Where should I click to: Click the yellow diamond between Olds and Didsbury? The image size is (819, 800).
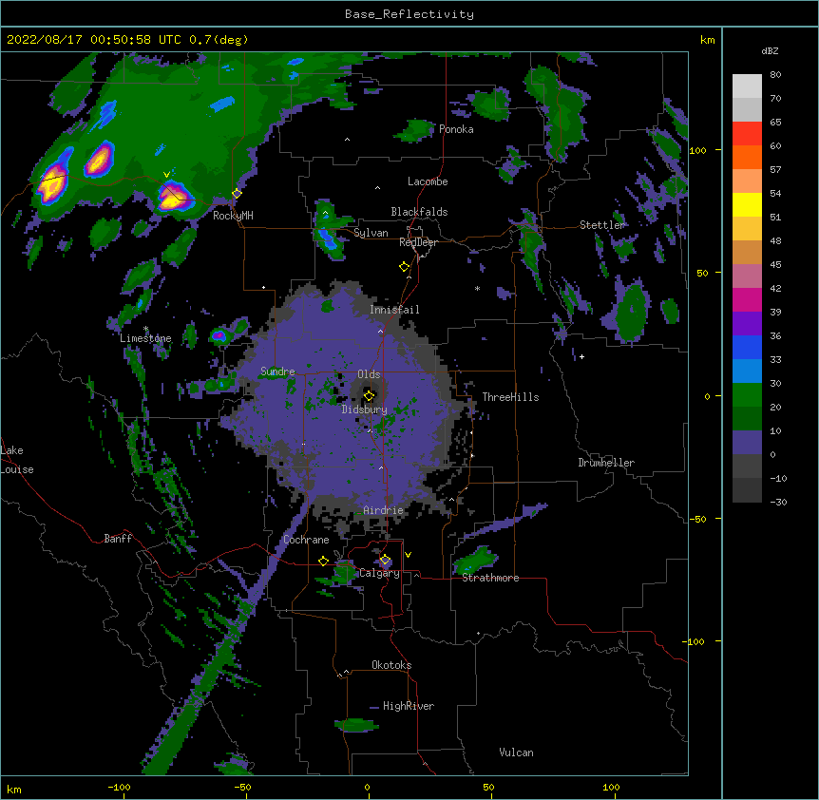coord(370,395)
